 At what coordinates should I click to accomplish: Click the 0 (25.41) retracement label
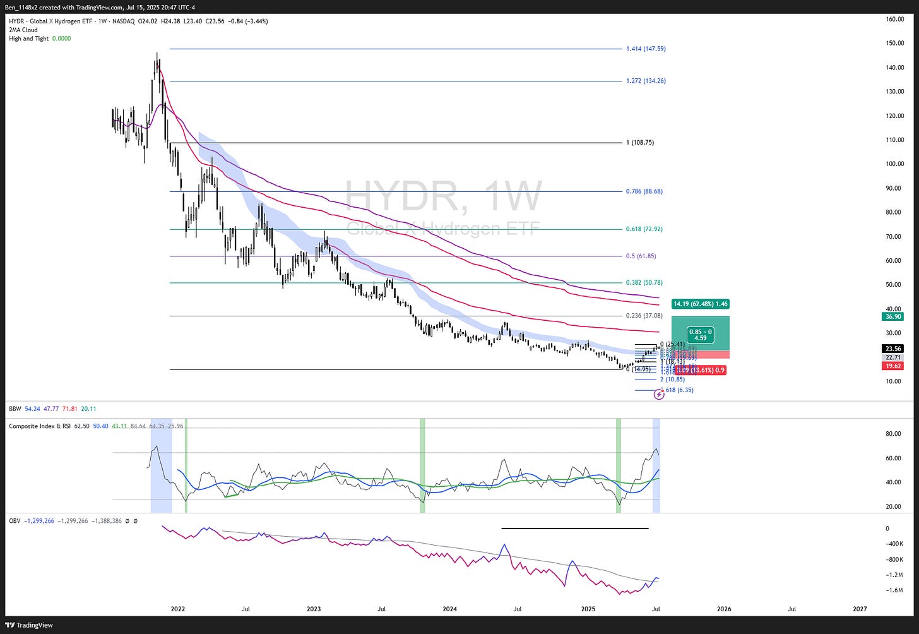tap(672, 345)
